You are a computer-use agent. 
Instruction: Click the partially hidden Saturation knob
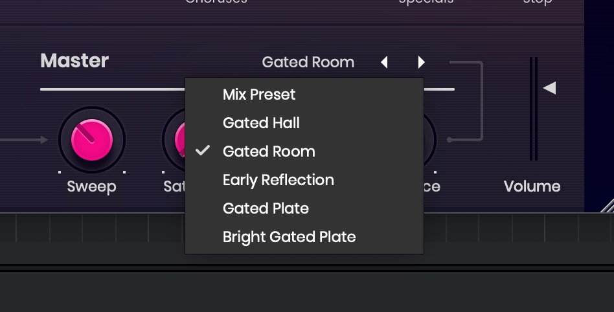179,139
